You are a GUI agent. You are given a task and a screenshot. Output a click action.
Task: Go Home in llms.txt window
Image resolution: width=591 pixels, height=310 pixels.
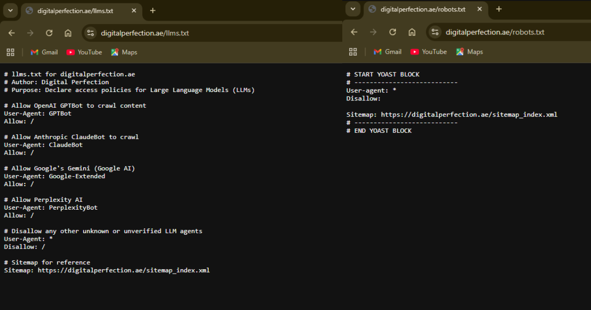[x=68, y=33]
